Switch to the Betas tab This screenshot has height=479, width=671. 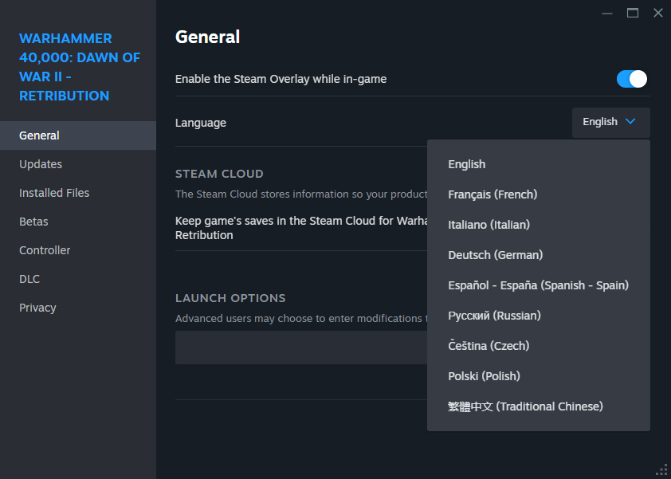pyautogui.click(x=33, y=222)
